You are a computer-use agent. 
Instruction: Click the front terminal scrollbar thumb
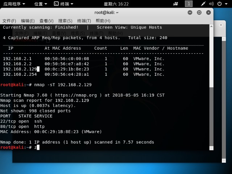tap(211, 117)
